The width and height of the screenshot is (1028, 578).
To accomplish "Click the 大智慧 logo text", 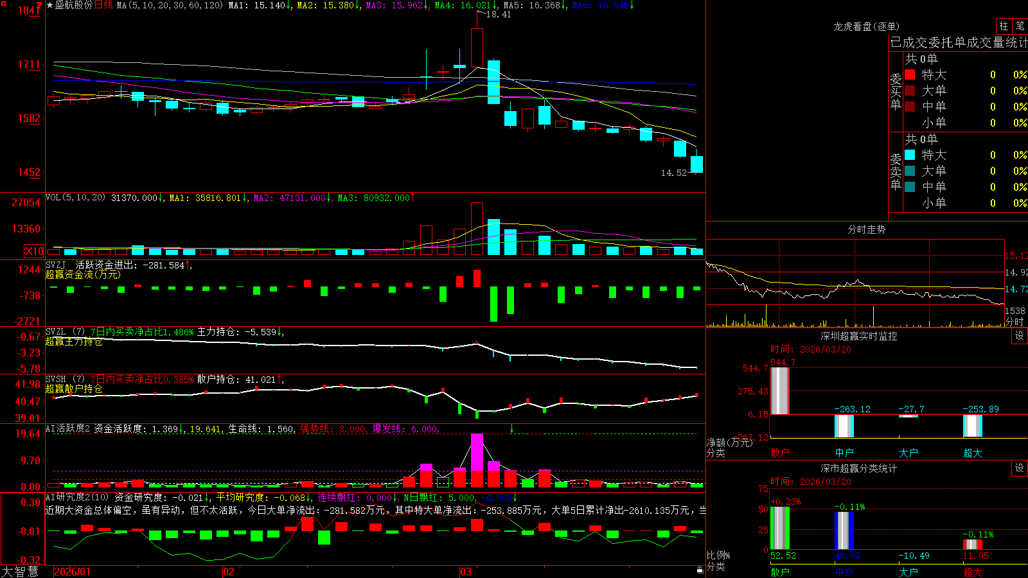I will coord(20,572).
